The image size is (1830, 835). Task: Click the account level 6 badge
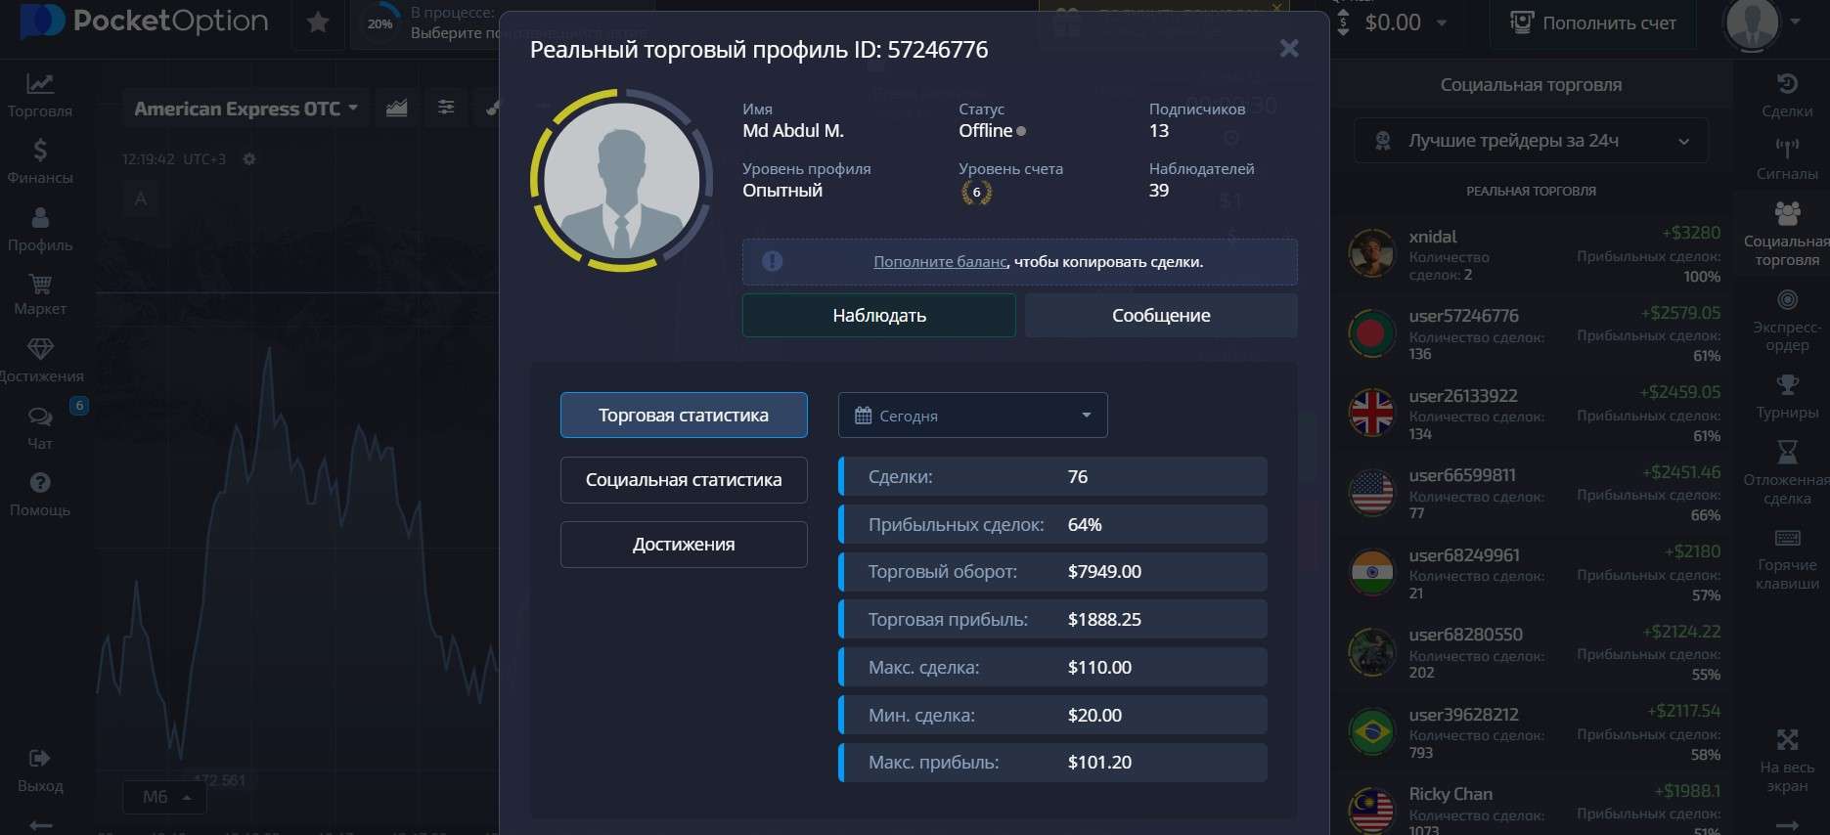pyautogui.click(x=976, y=192)
